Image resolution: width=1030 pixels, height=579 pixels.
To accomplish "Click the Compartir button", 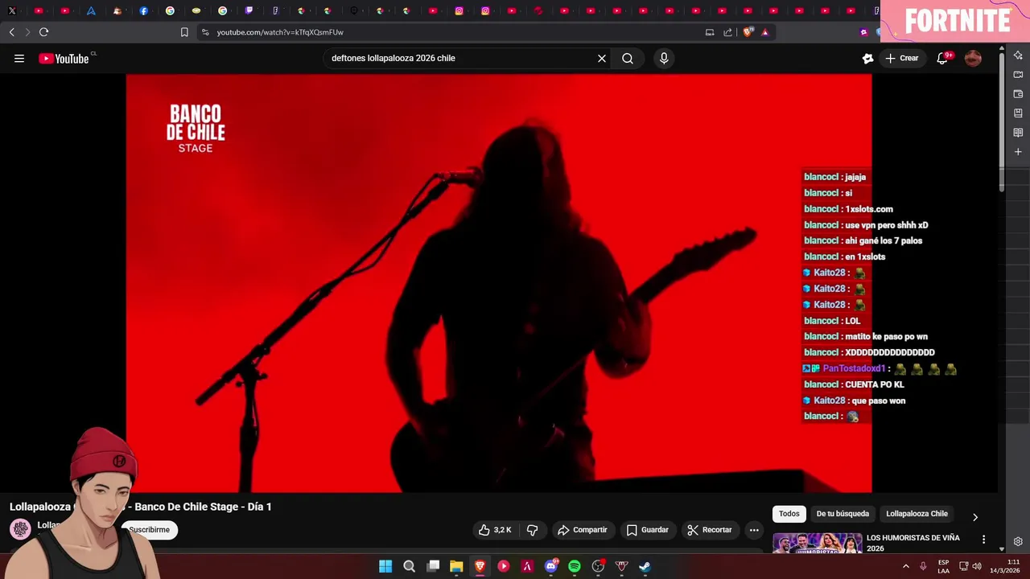I will 583,530.
